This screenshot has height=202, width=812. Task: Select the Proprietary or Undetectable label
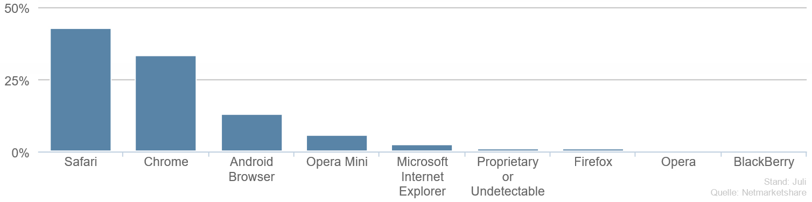[508, 177]
